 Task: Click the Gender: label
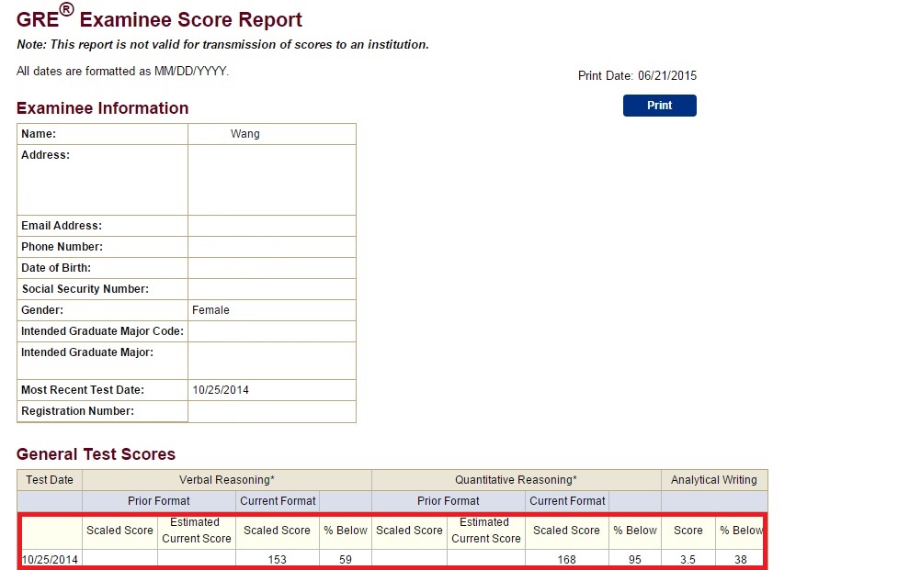[42, 310]
